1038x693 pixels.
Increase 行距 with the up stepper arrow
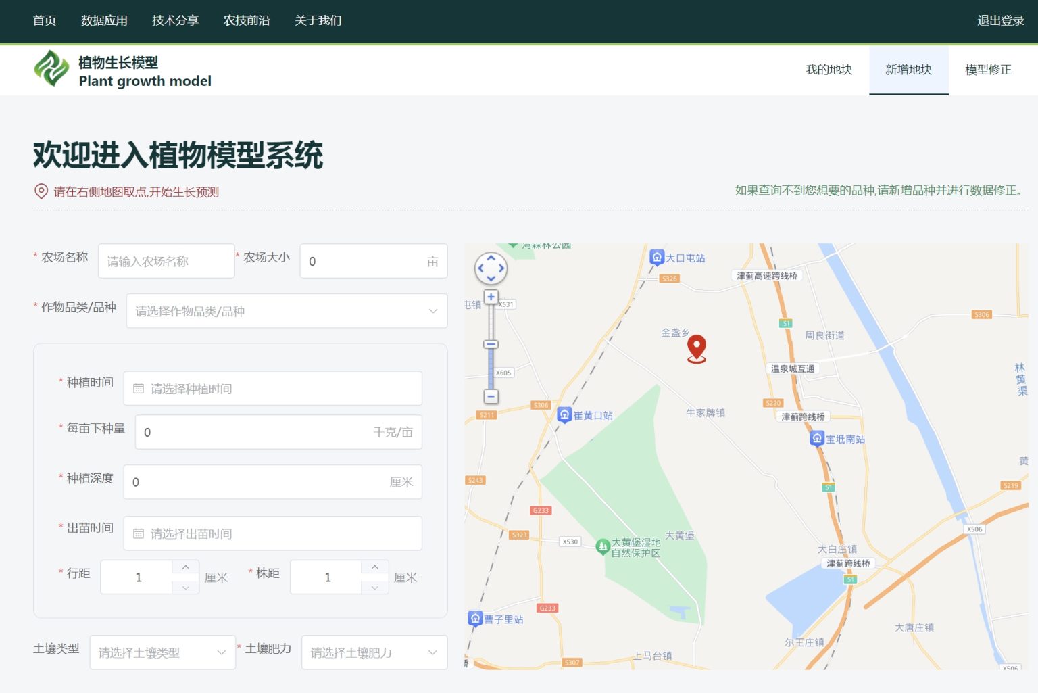click(186, 567)
